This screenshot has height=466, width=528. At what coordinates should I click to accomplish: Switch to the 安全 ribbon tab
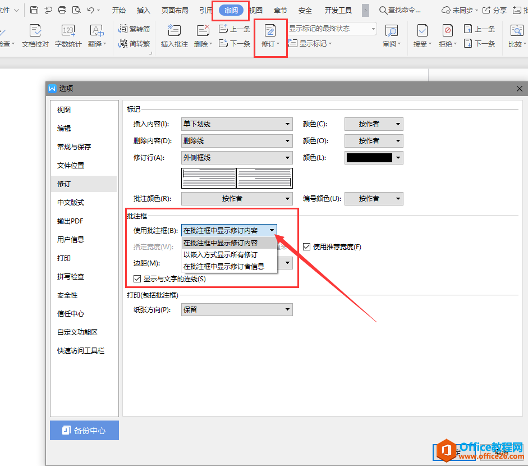305,11
